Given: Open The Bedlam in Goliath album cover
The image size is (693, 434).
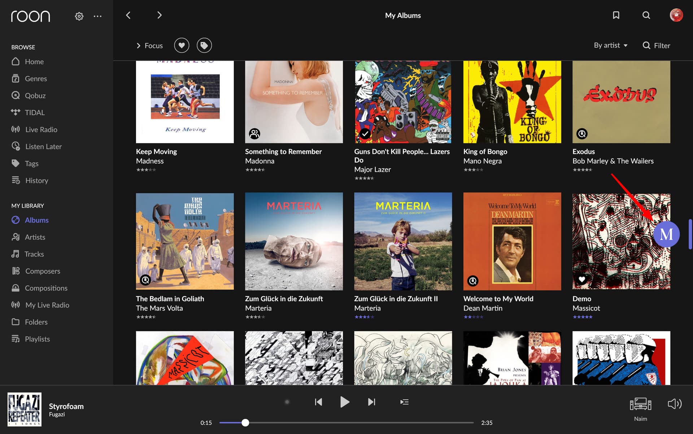Looking at the screenshot, I should click(185, 241).
